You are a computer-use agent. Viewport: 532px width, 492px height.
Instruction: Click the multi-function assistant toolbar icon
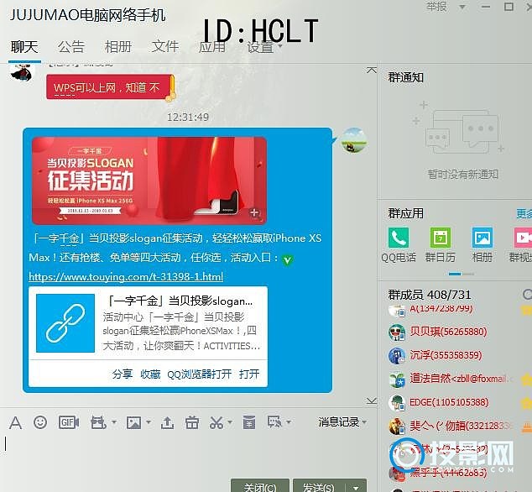[x=98, y=422]
